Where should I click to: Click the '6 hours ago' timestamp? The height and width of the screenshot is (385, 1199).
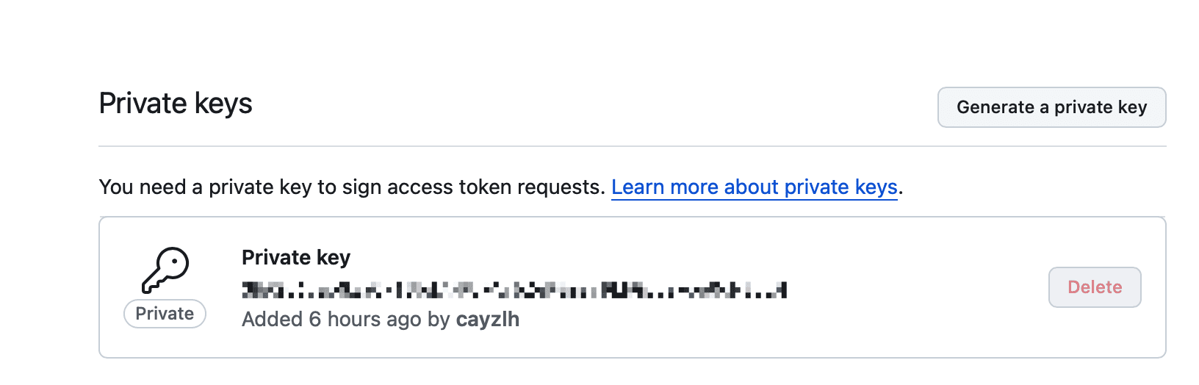pyautogui.click(x=365, y=320)
